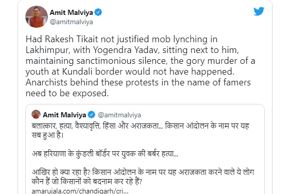Click the Hindi paragraph starting 'आखिर हो क्या रहा है?'
289x194 pixels.
pyautogui.click(x=143, y=177)
